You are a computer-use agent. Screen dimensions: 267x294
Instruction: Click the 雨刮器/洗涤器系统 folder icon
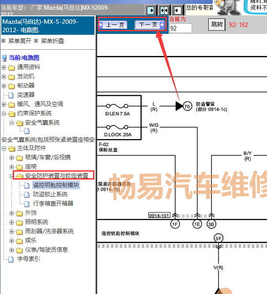[19, 232]
